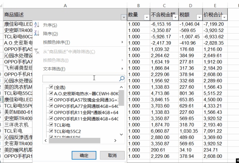Image resolution: width=239 pixels, height=163 pixels.
Task: Click cell with value 234.71
Action: coord(215,150)
